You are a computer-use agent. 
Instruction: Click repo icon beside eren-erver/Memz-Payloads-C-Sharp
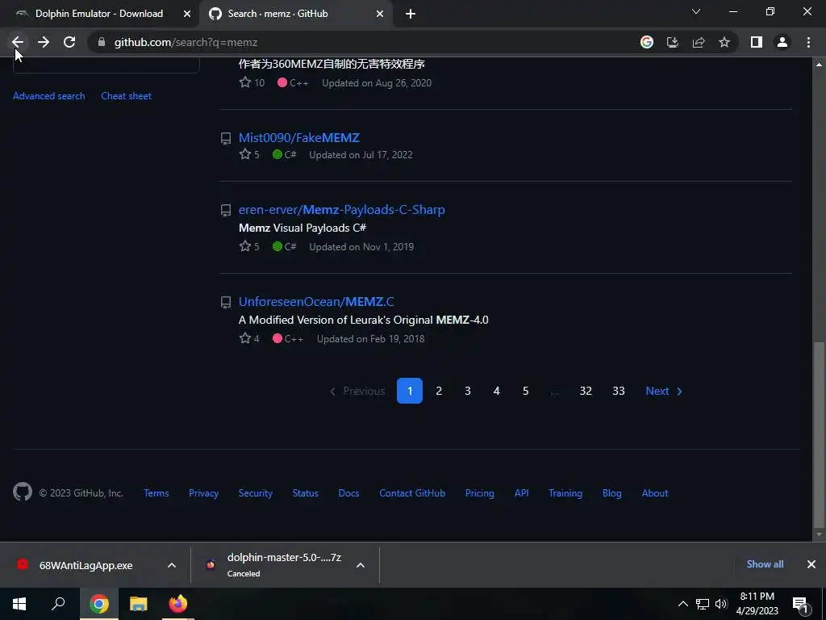[226, 211]
